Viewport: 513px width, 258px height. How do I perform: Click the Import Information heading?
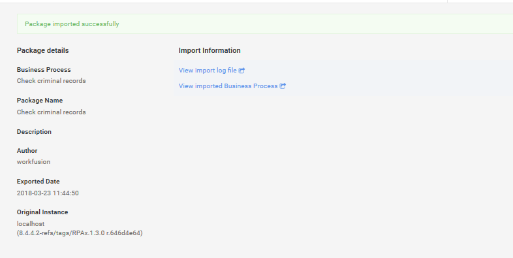[x=210, y=50]
